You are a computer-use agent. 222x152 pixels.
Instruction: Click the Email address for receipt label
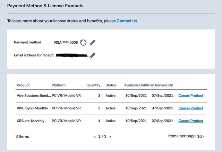[34, 55]
